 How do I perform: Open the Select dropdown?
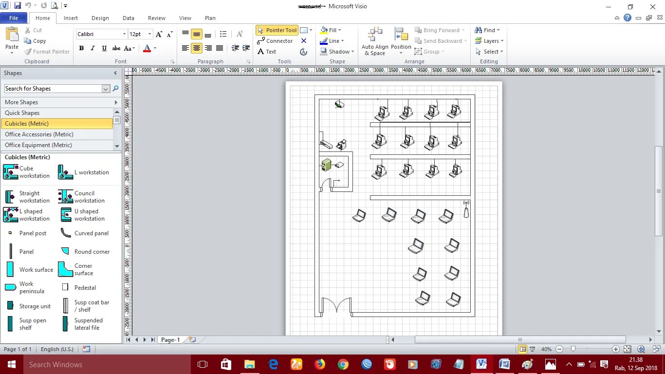tap(489, 52)
